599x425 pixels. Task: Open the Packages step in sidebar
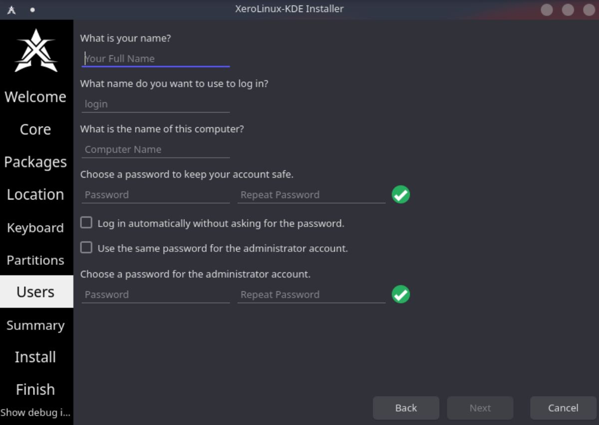[36, 162]
